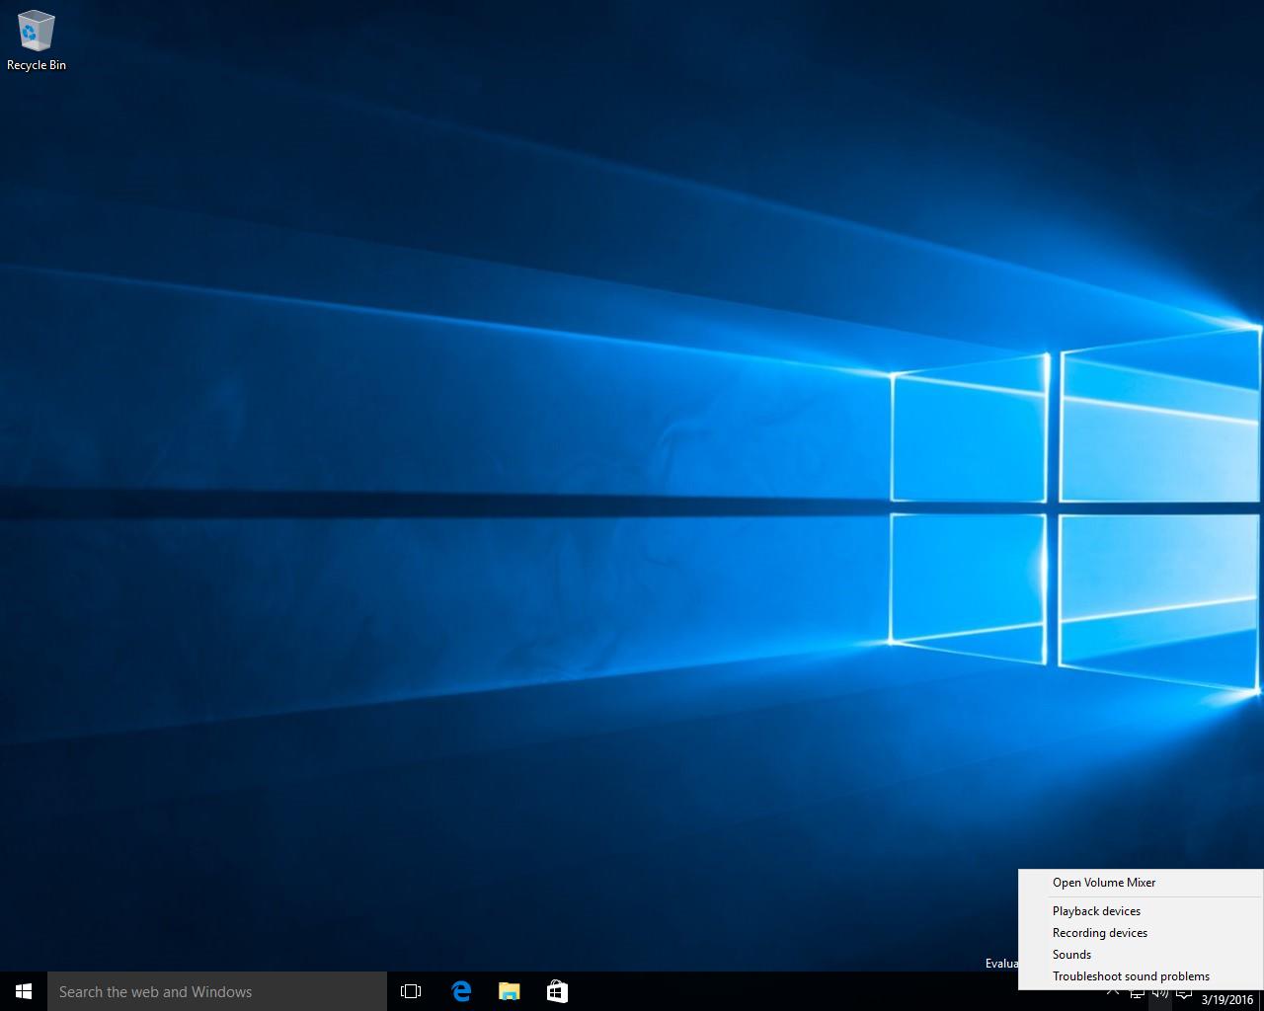Open Task View from the taskbar
Screen dimensions: 1264x1011
pyautogui.click(x=411, y=991)
